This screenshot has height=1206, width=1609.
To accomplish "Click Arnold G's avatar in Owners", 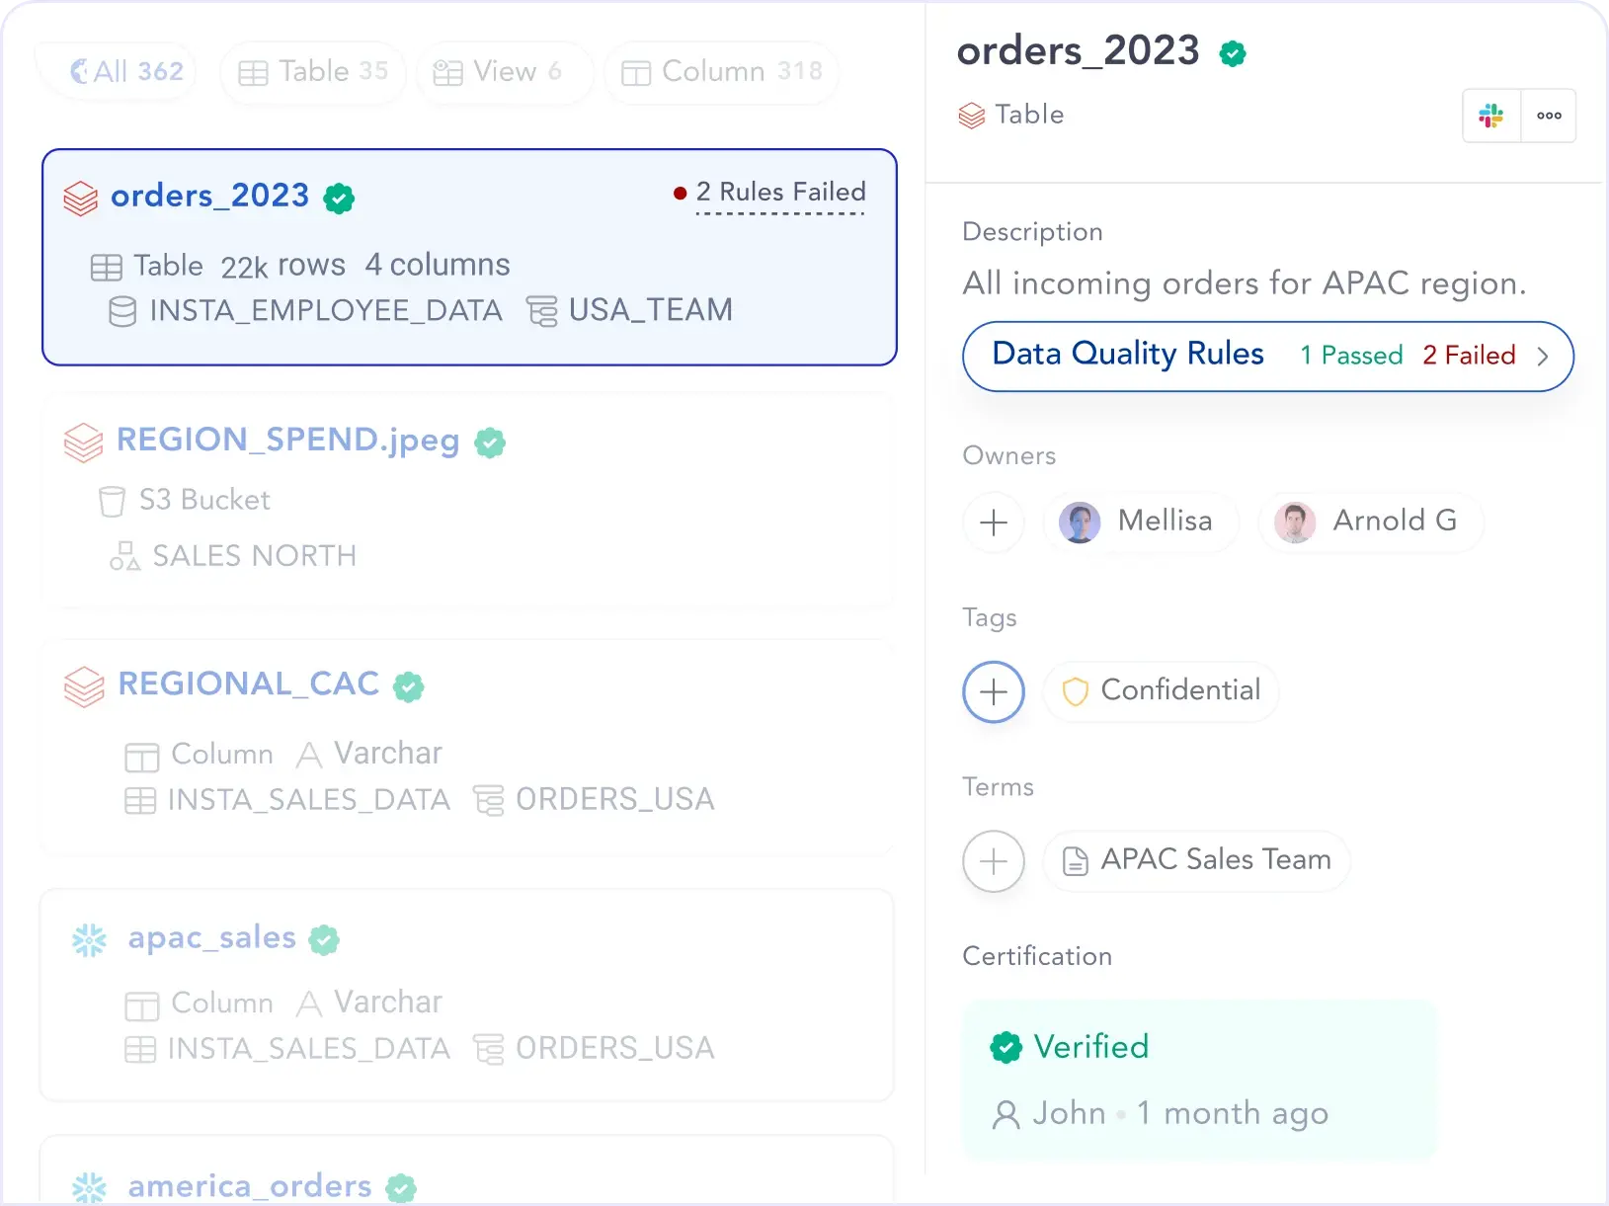I will pos(1295,523).
